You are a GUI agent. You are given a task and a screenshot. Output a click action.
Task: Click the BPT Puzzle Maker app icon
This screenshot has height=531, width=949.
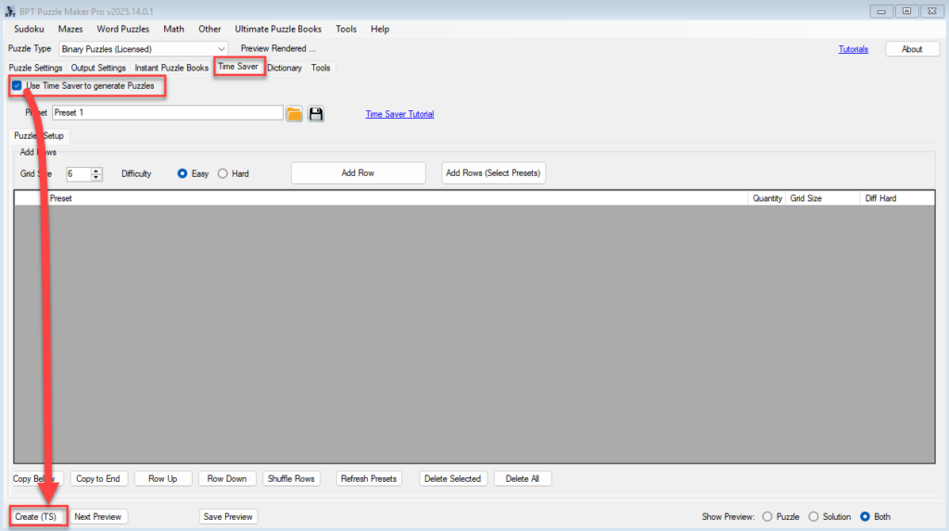pos(9,10)
